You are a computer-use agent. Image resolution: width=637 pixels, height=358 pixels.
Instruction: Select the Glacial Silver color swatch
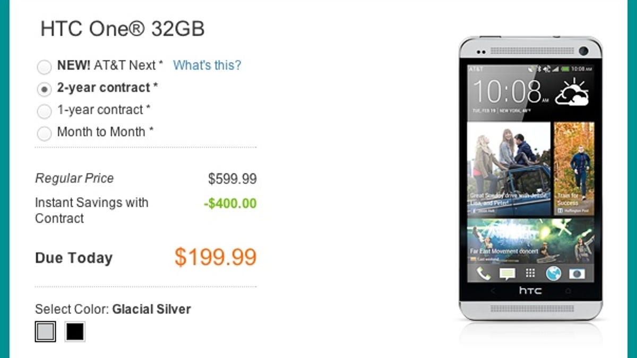tap(45, 331)
